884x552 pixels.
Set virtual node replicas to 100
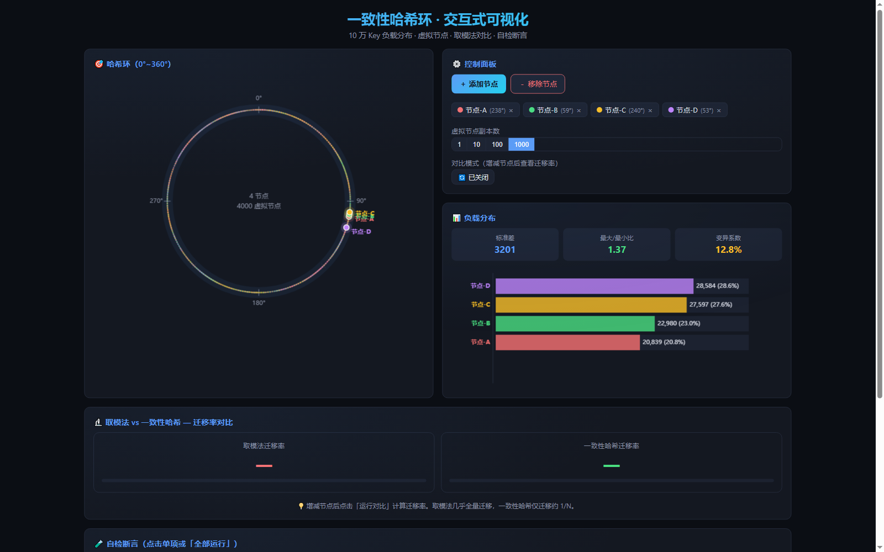click(x=497, y=145)
